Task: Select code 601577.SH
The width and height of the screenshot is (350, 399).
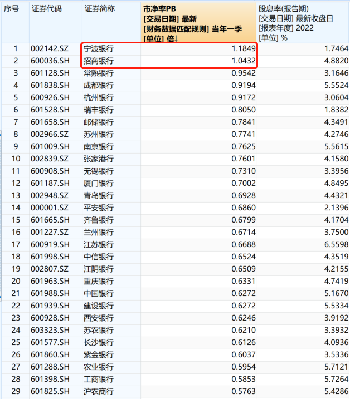Action: [50, 342]
